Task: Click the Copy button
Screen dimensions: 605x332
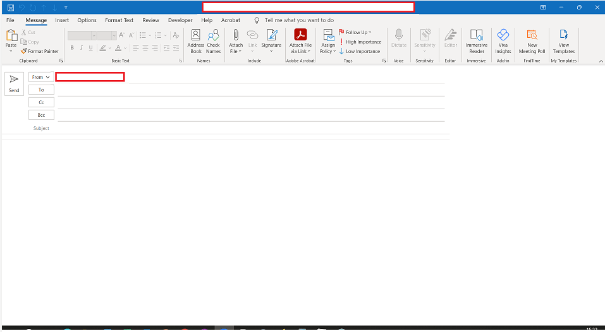Action: [x=30, y=42]
